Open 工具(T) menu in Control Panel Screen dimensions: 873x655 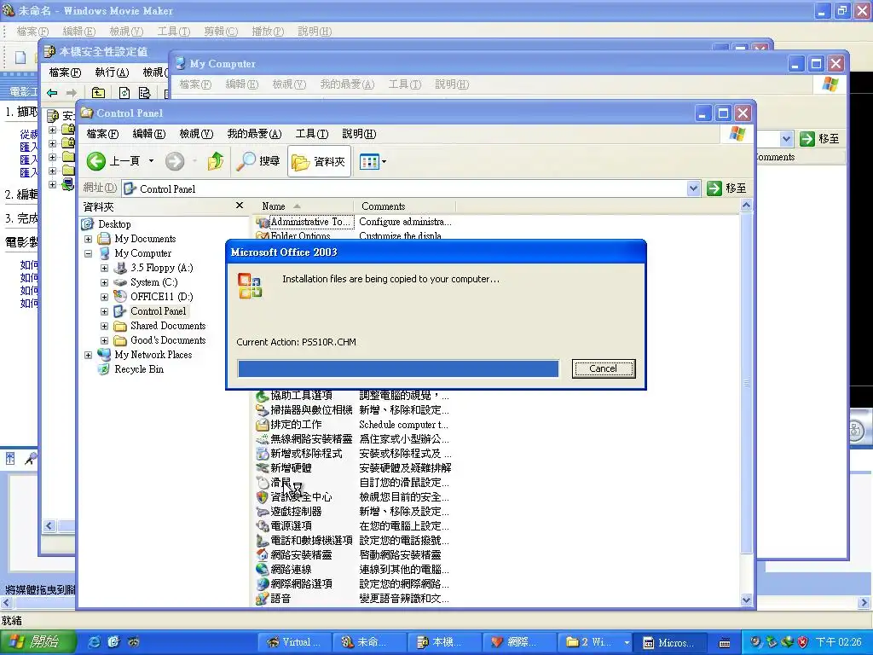(x=312, y=134)
